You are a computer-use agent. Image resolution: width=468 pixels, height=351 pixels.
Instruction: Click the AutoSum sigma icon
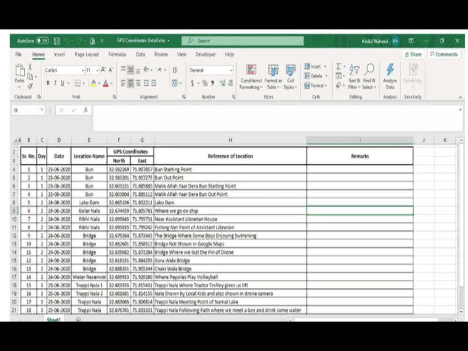click(339, 66)
